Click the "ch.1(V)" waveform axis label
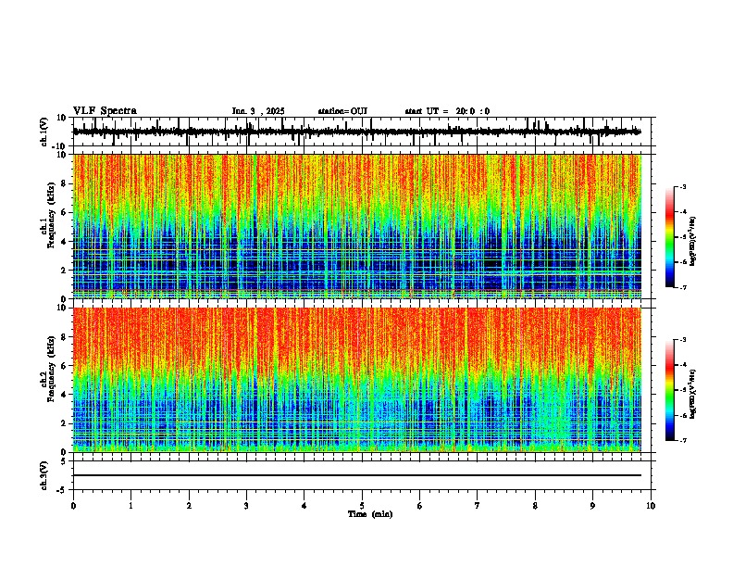733x567 pixels. pyautogui.click(x=43, y=132)
